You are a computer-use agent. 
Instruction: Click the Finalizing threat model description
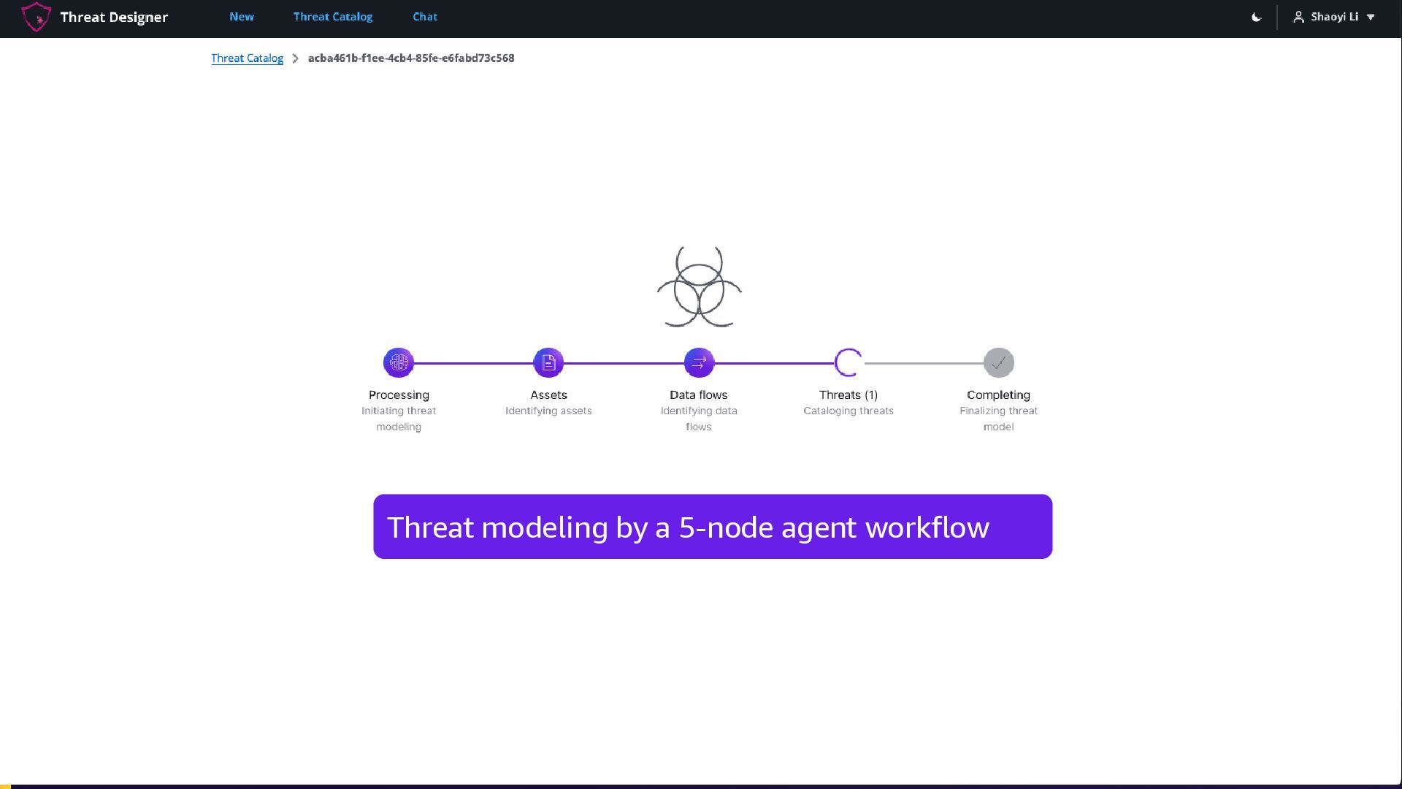click(999, 419)
